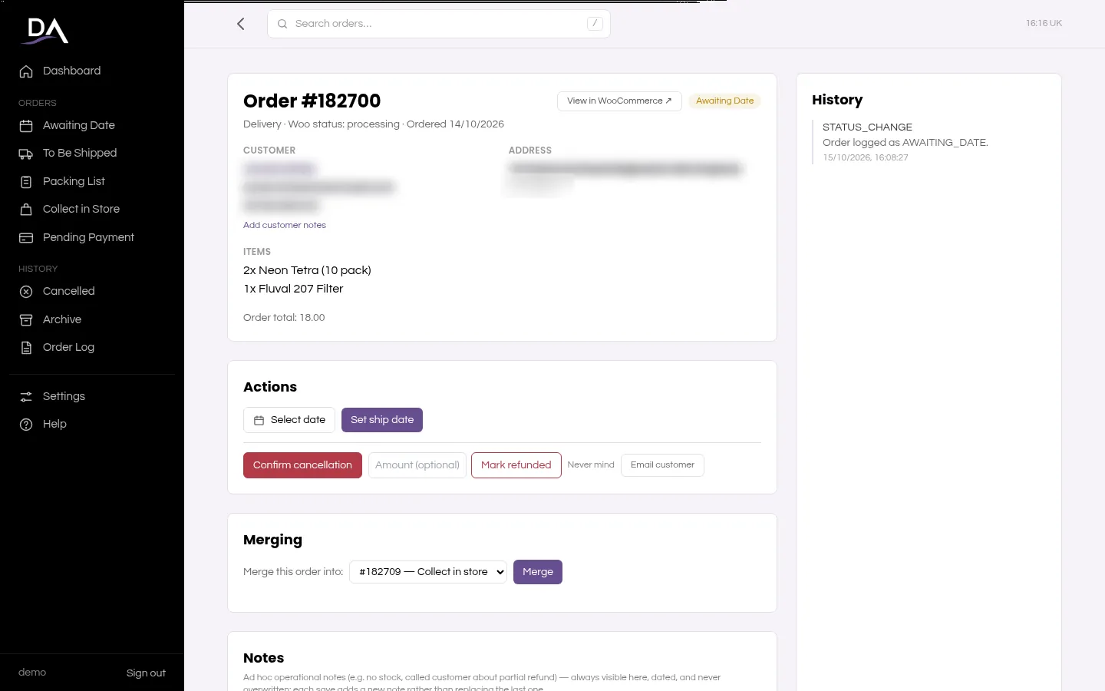
Task: Click Add customer notes link
Action: (285, 226)
